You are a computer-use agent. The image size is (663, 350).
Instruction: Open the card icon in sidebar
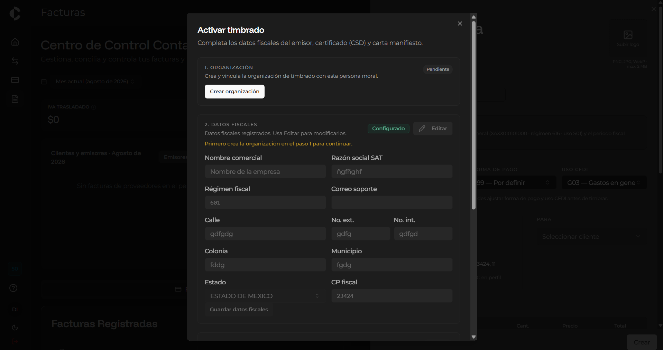tap(15, 80)
